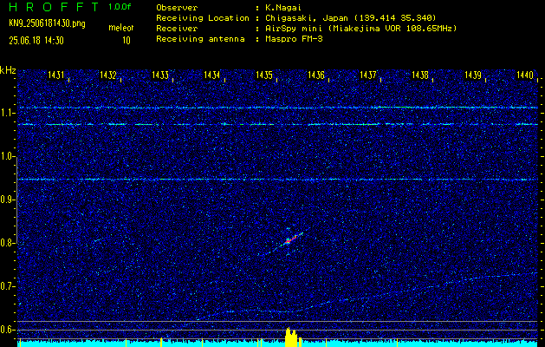Click the AirSpy mini receiver value
The width and height of the screenshot is (545, 347).
point(361,28)
